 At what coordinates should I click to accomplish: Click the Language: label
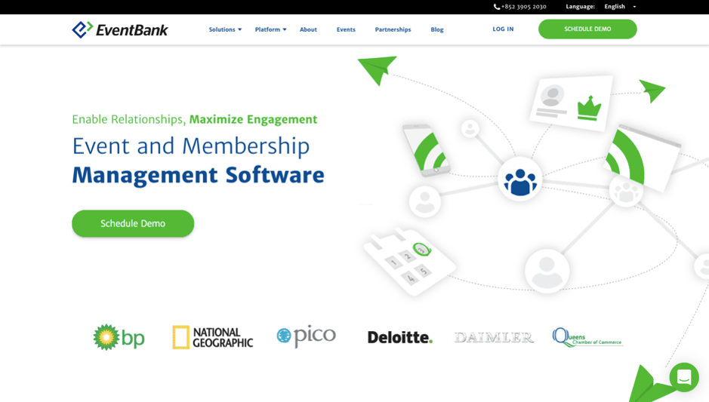point(580,7)
